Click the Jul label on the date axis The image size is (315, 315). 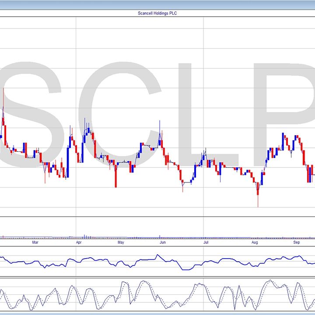pyautogui.click(x=205, y=242)
